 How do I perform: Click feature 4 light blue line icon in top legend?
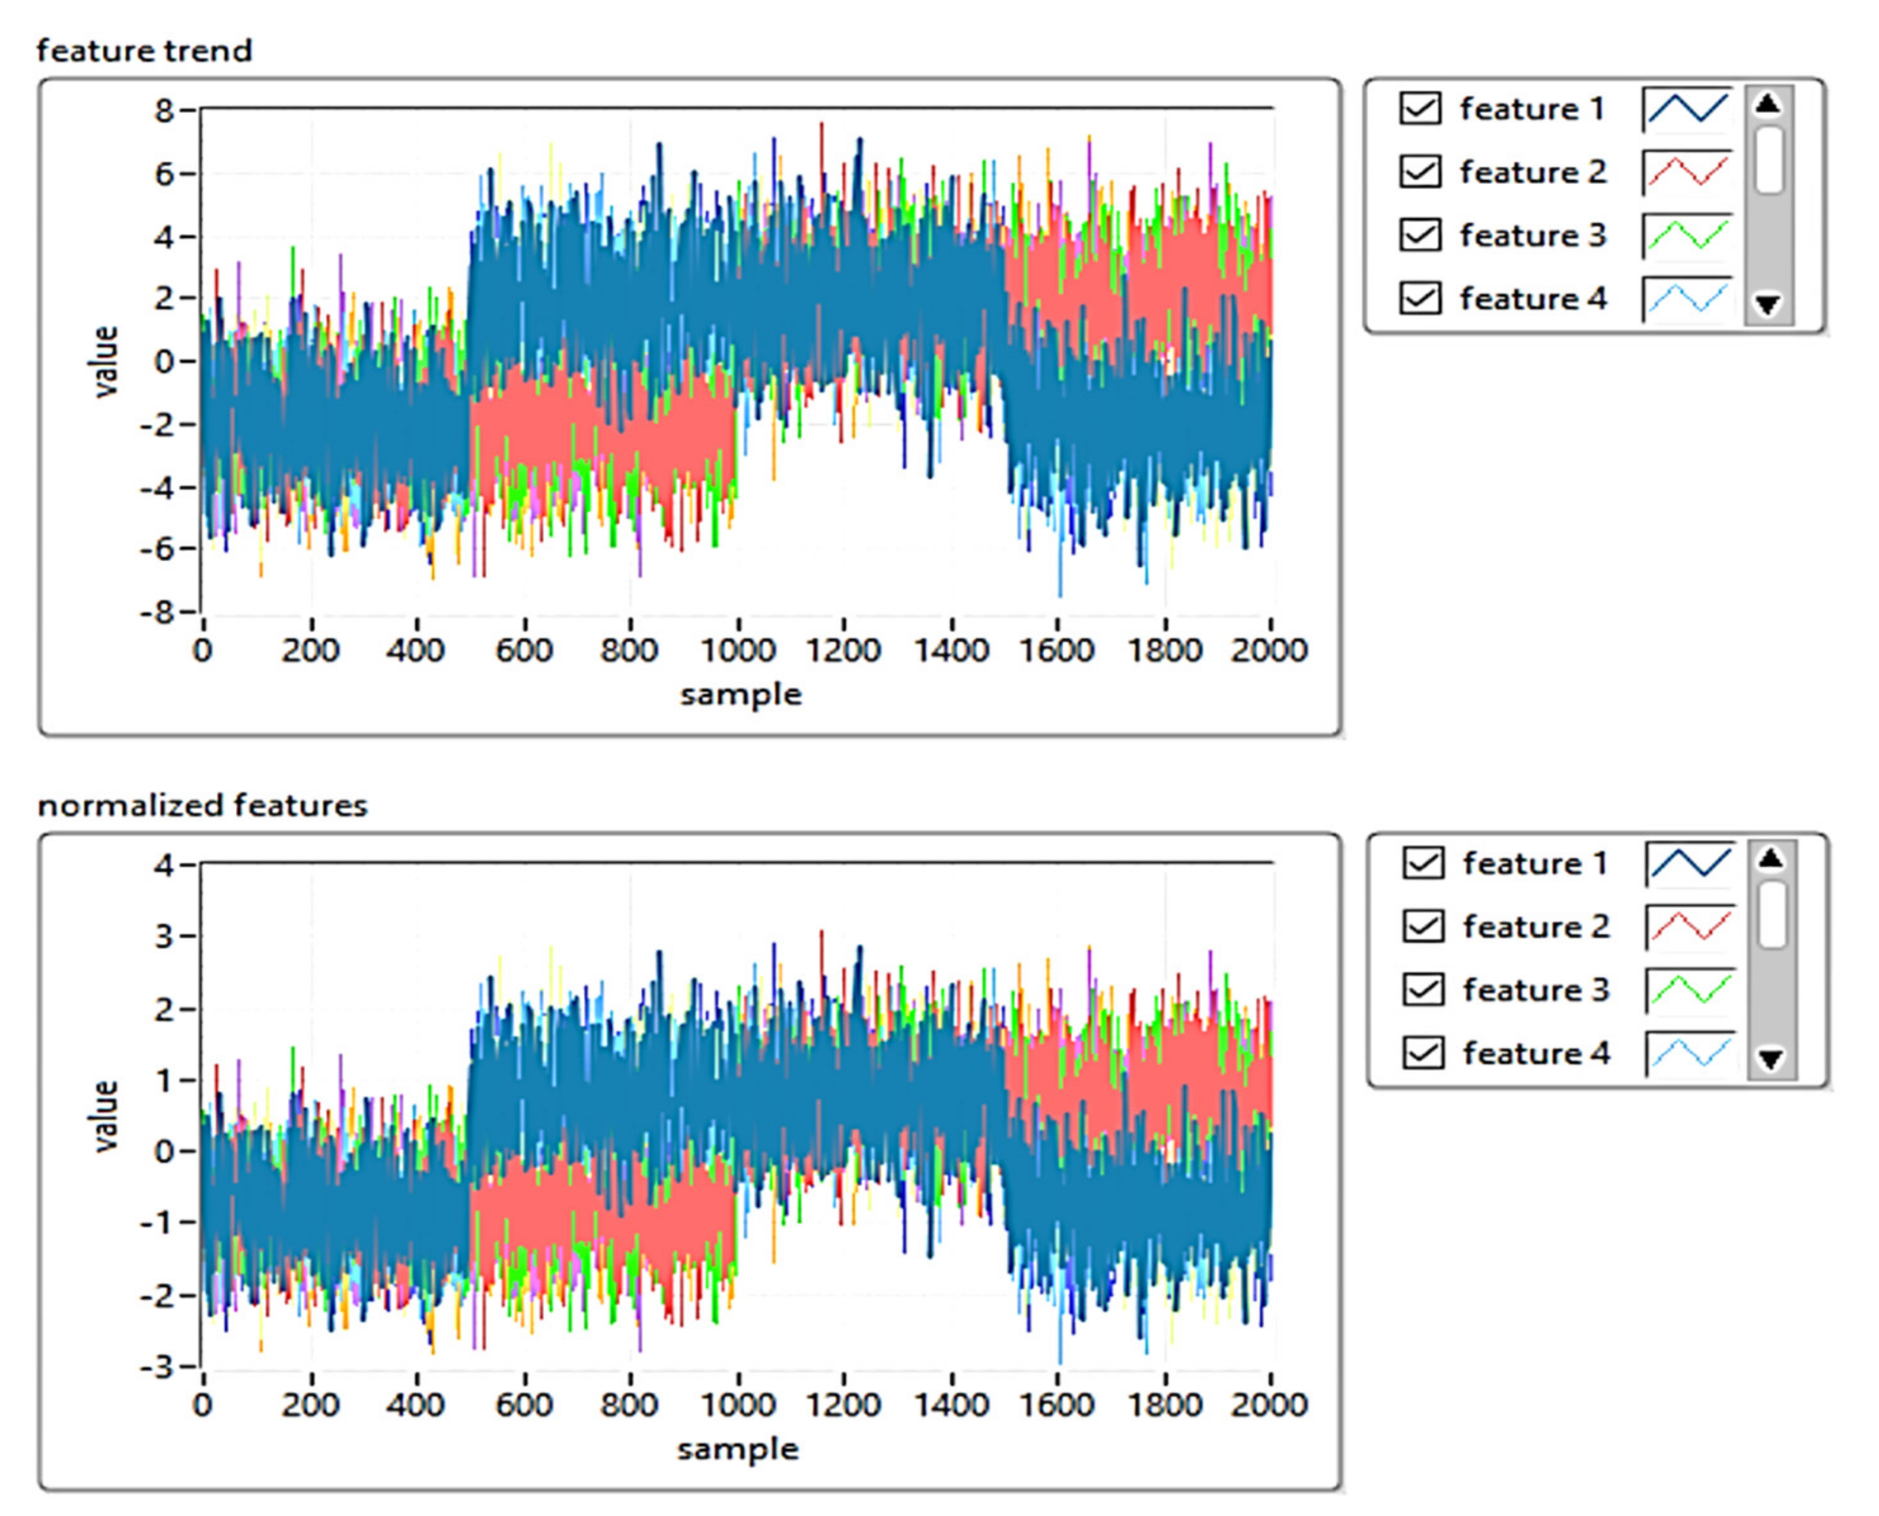1687,299
